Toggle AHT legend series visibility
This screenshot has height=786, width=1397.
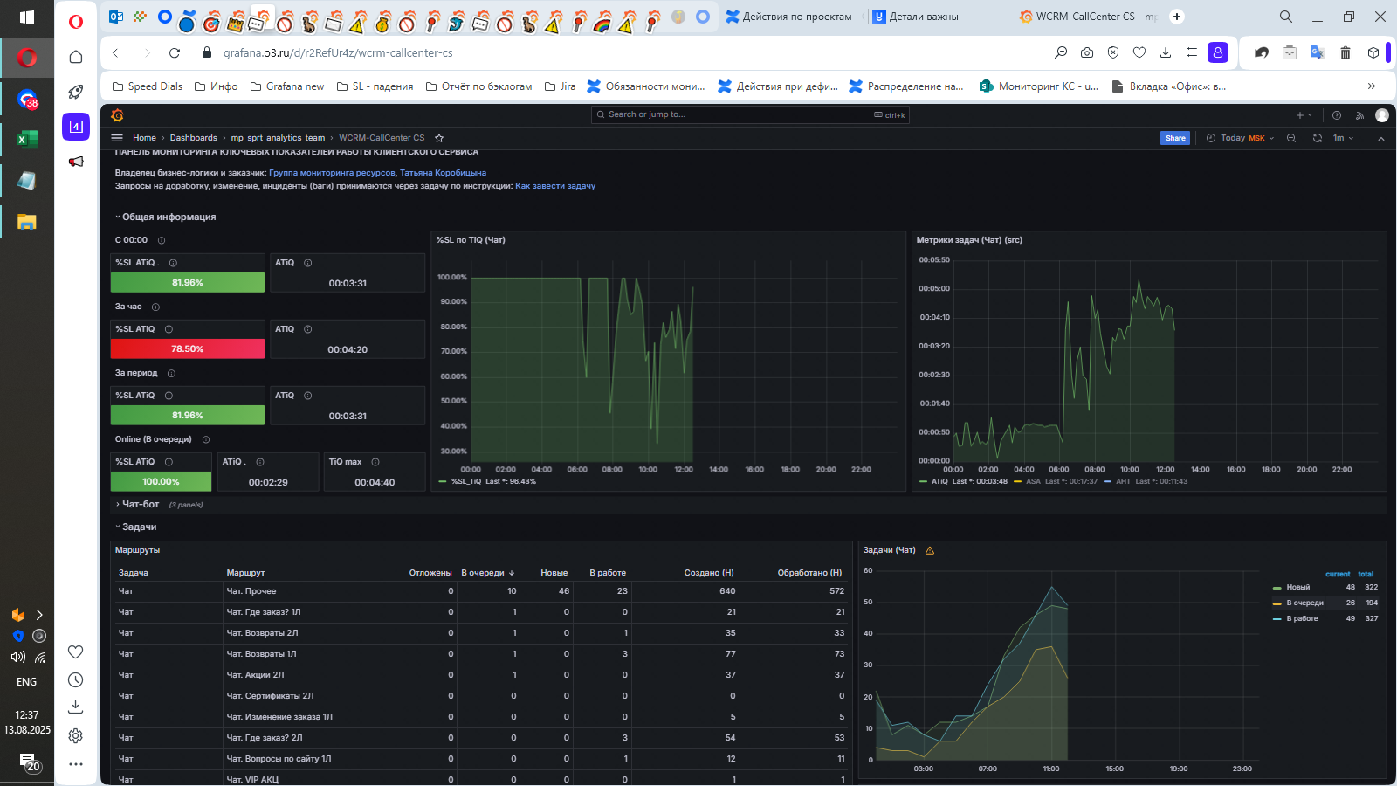click(1123, 481)
